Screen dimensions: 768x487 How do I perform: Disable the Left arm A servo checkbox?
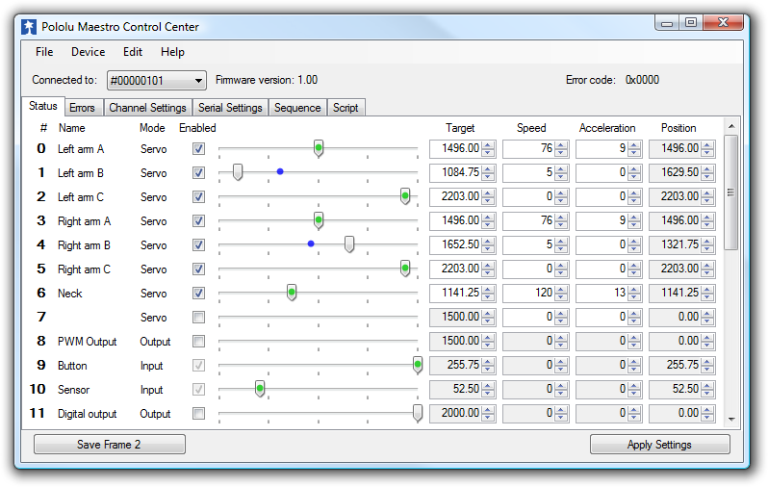click(198, 149)
